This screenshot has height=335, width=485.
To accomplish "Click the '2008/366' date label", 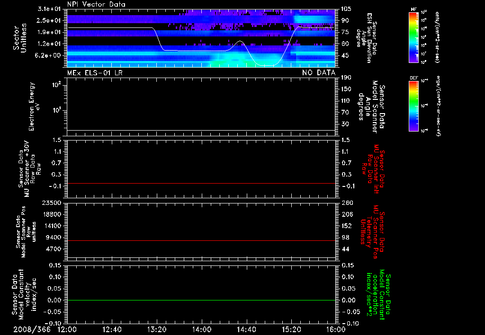I will (x=32, y=329).
